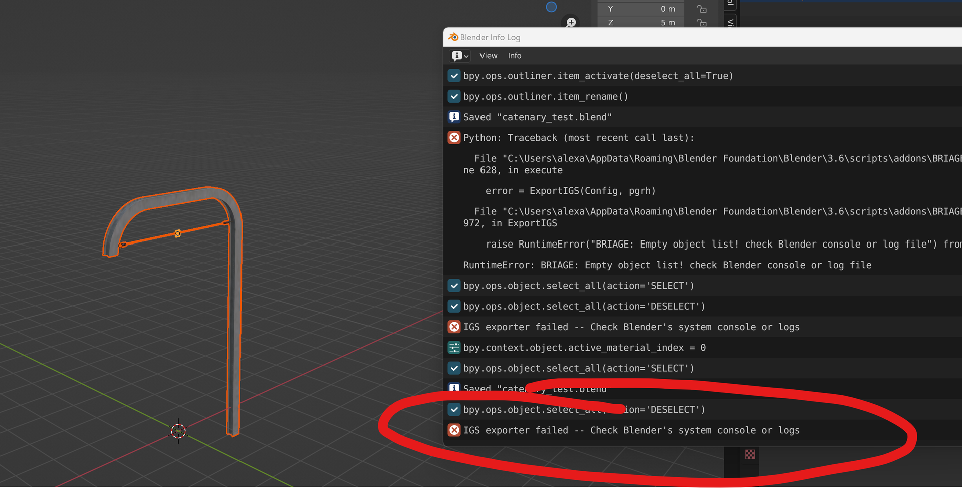Click the error icon on the Python Traceback row
The height and width of the screenshot is (488, 962).
tap(454, 138)
